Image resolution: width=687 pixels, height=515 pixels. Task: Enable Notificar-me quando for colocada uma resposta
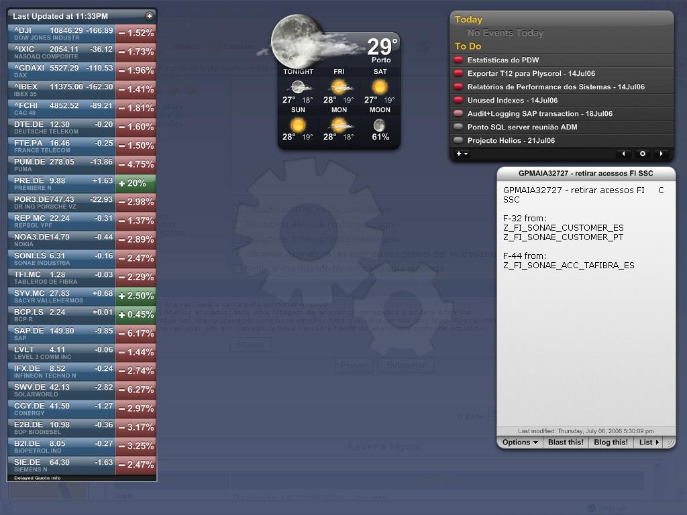[x=238, y=268]
